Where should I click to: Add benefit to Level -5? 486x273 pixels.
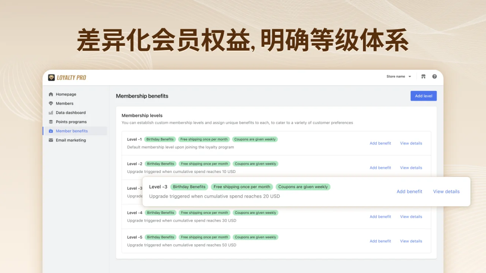380,241
